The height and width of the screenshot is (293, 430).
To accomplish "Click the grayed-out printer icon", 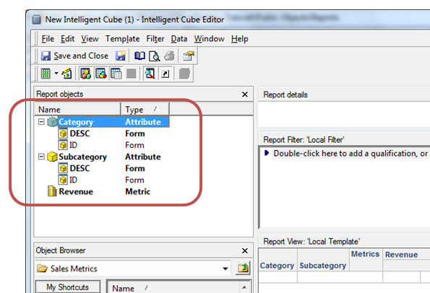I will [x=170, y=56].
